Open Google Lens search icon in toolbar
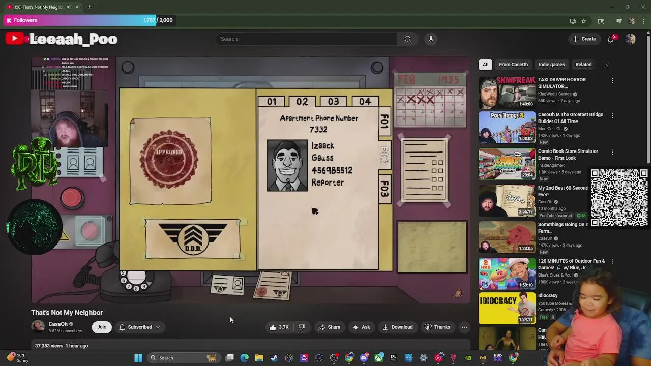The height and width of the screenshot is (366, 651). click(x=601, y=21)
